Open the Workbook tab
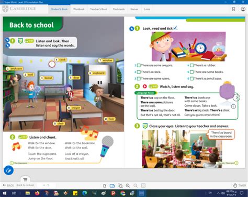Viewport: 248px width, 197px height. tap(78, 9)
